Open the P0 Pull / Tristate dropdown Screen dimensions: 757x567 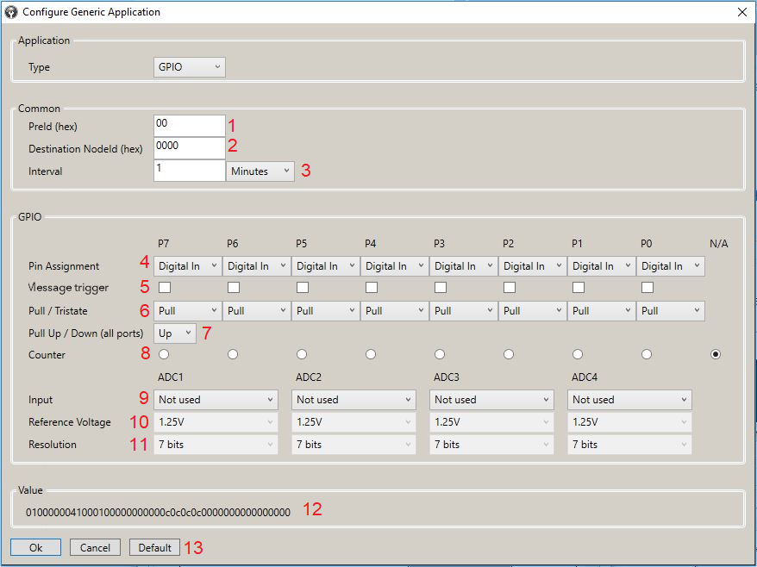point(671,311)
